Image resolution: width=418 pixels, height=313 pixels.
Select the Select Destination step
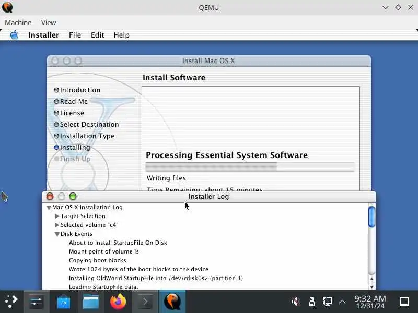tap(89, 124)
